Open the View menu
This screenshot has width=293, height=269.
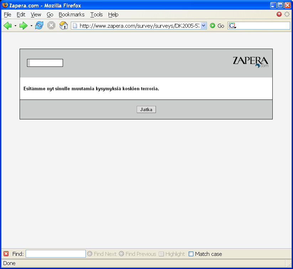36,15
